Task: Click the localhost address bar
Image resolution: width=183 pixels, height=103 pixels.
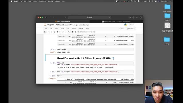Action: tap(89, 18)
